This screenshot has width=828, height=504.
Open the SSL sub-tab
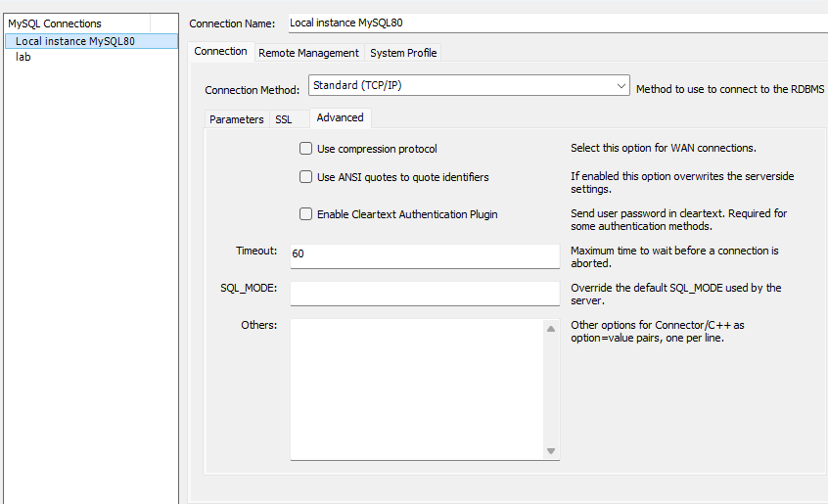(x=283, y=119)
